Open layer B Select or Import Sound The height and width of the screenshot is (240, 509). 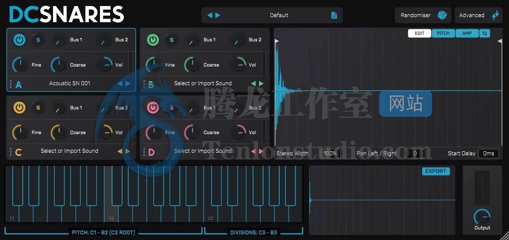tap(203, 84)
